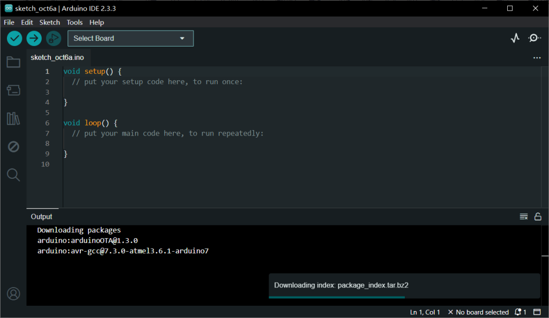
Task: Verify the sketch
Action: coord(14,38)
